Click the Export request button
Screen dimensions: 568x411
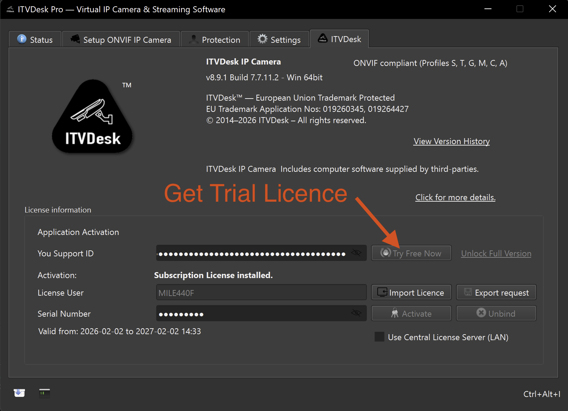pyautogui.click(x=496, y=292)
